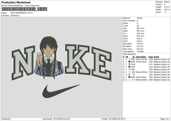
Task: Click the Max Stitch value '9.0 mm'
Action: (x=140, y=44)
